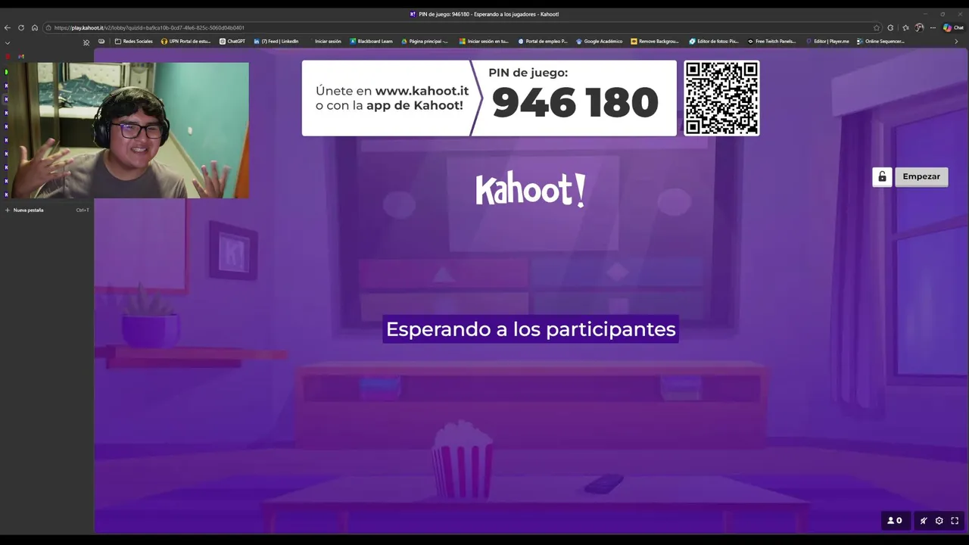Image resolution: width=969 pixels, height=545 pixels.
Task: Reload the current page
Action: pos(21,27)
